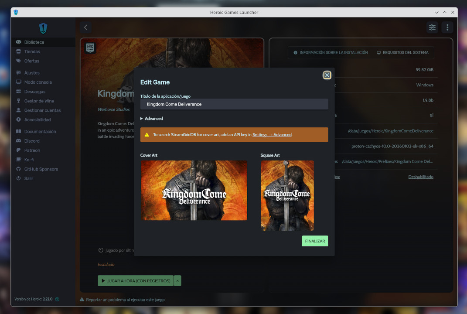Image resolution: width=467 pixels, height=314 pixels.
Task: Open Tiendas in the sidebar
Action: click(x=43, y=51)
